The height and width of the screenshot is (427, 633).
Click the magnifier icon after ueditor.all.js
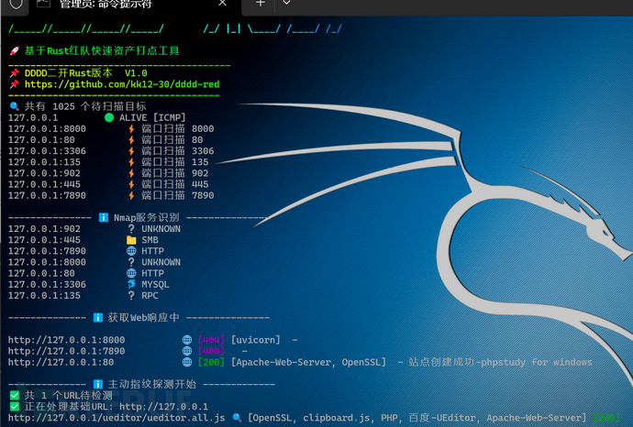237,418
